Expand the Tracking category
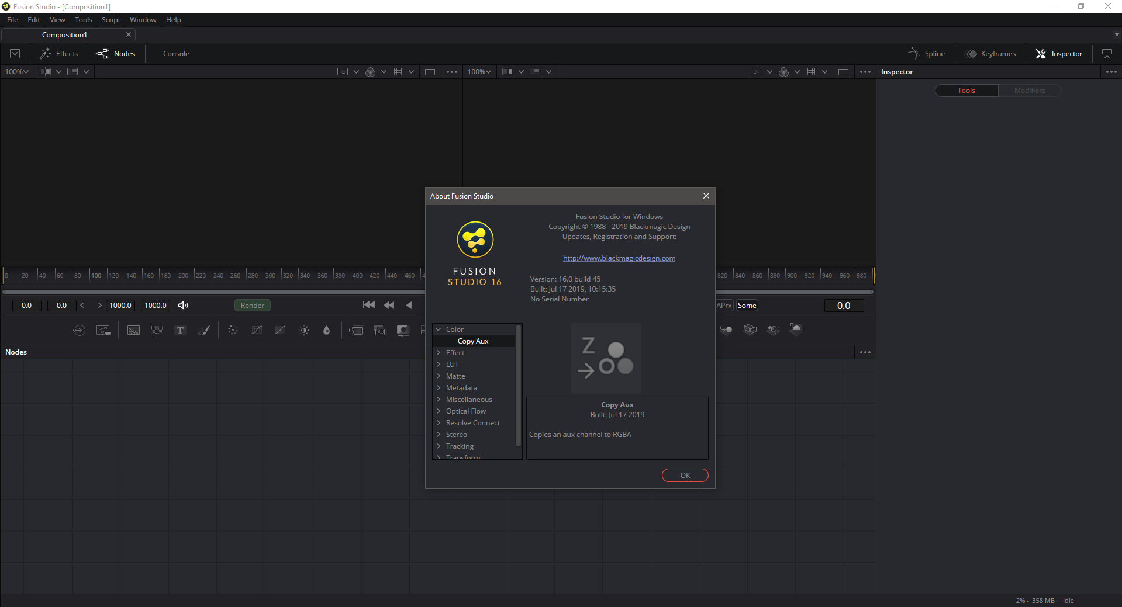The width and height of the screenshot is (1122, 607). point(438,446)
